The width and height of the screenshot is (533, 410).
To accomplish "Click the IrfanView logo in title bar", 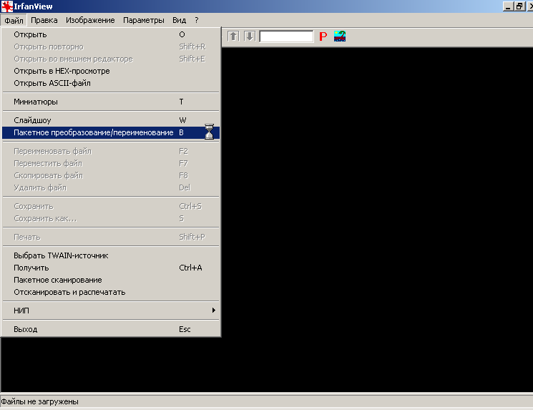I will [x=7, y=6].
